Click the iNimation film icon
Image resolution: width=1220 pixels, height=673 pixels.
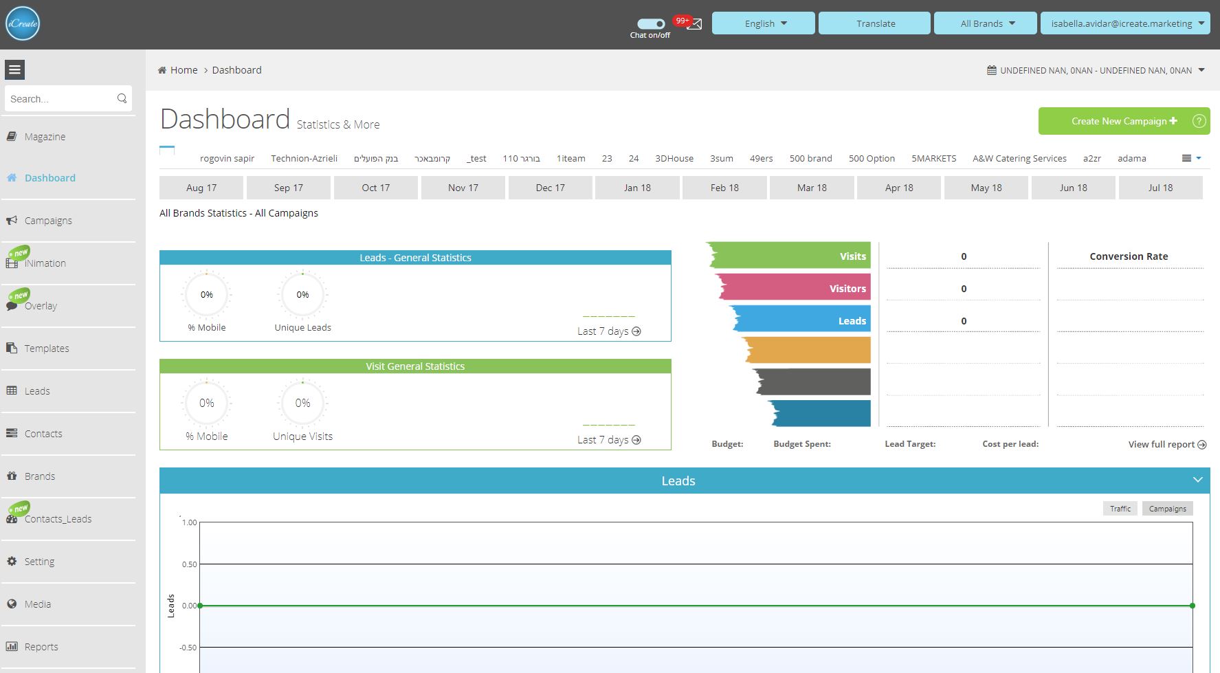12,263
